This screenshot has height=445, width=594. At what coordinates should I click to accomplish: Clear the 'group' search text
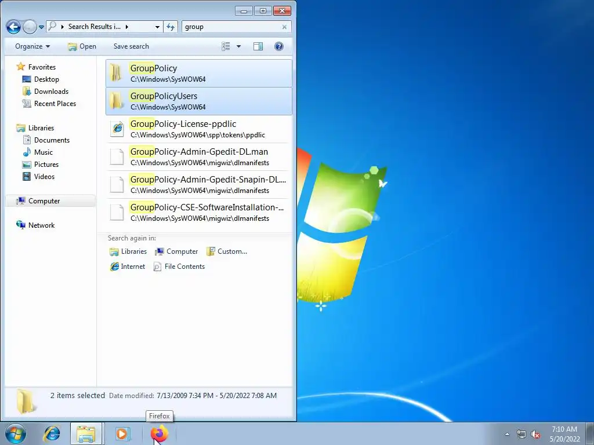(284, 27)
